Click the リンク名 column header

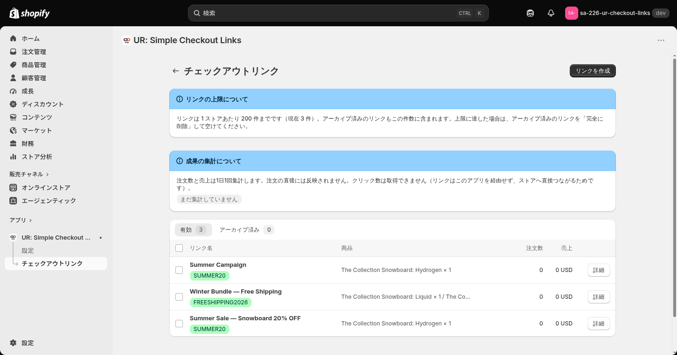point(201,248)
